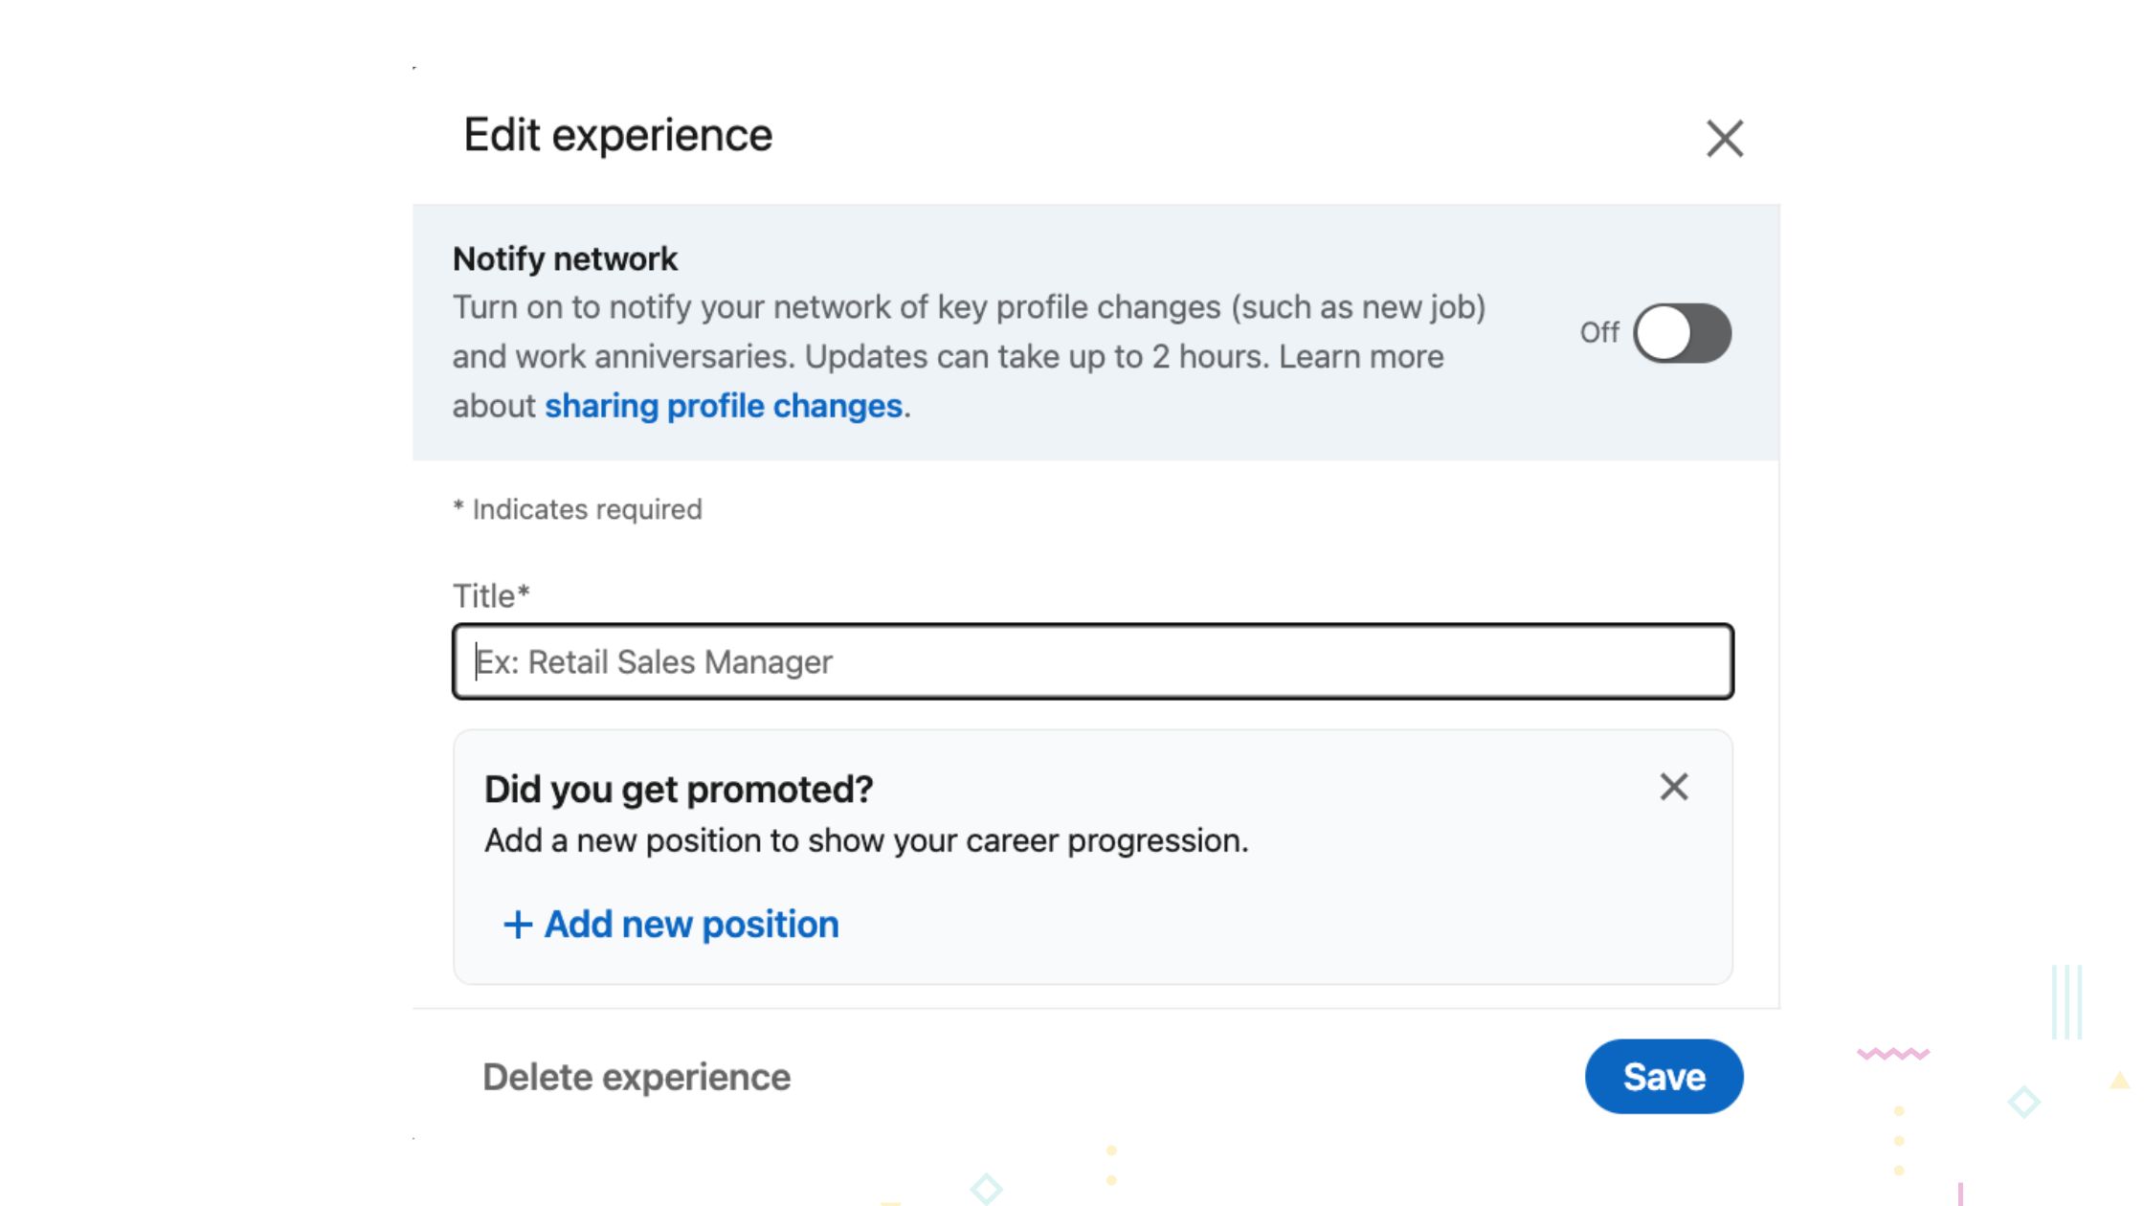
Task: Click the "Edit experience" dialog title
Action: [x=617, y=135]
